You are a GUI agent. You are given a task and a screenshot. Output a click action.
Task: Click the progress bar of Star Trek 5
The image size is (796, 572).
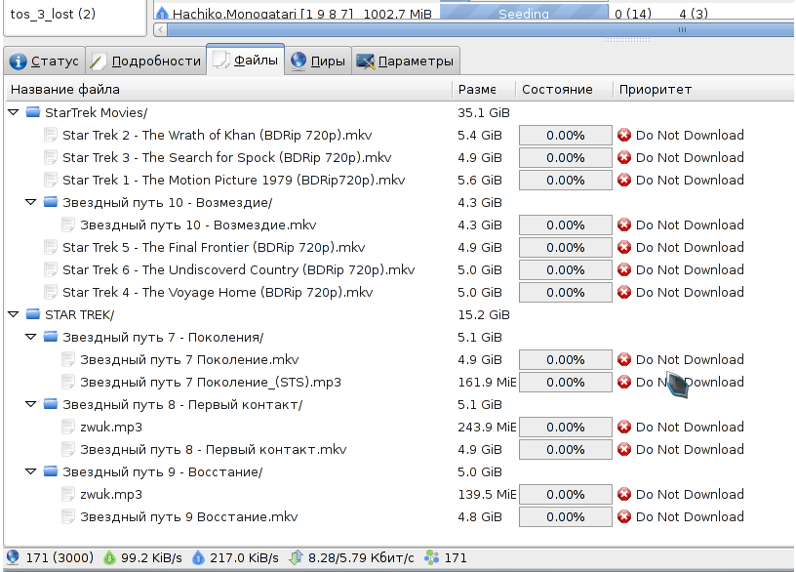[x=566, y=248]
